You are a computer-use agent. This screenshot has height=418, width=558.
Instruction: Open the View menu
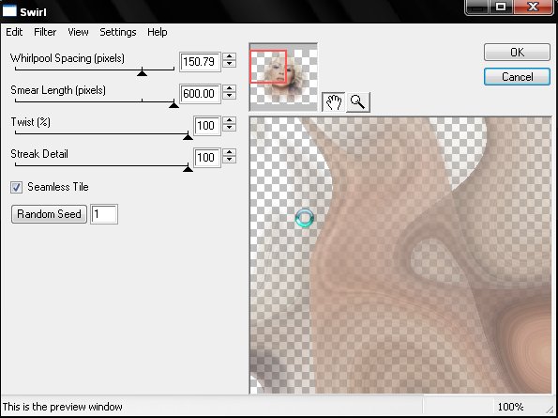(x=78, y=32)
